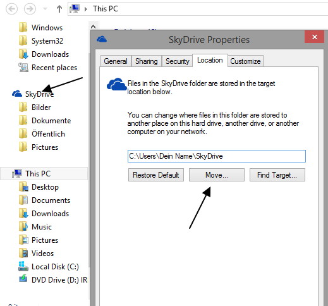
Task: Click the Back navigation arrow
Action: (11, 9)
